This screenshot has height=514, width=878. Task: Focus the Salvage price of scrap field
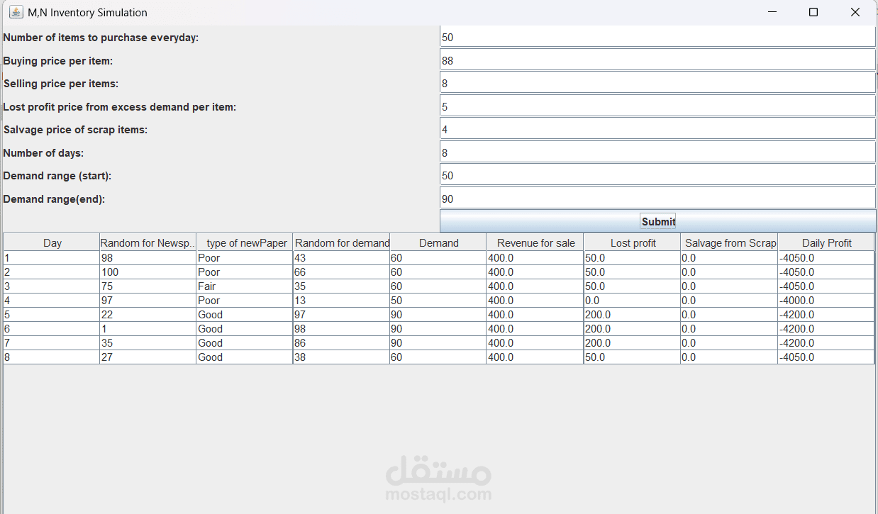point(658,130)
